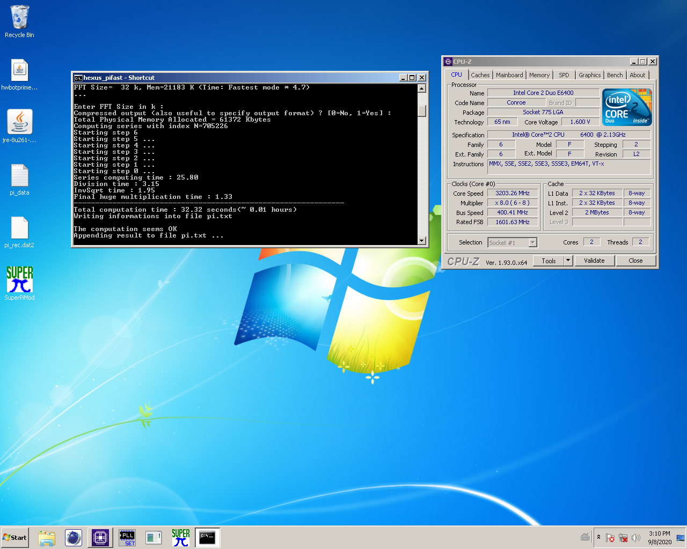Switch to the Caches tab in CPU-Z
This screenshot has width=687, height=549.
click(x=480, y=75)
